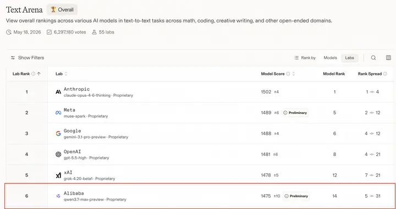This screenshot has width=396, height=209.
Task: Open the Anthropic lab entry
Action: tap(76, 89)
